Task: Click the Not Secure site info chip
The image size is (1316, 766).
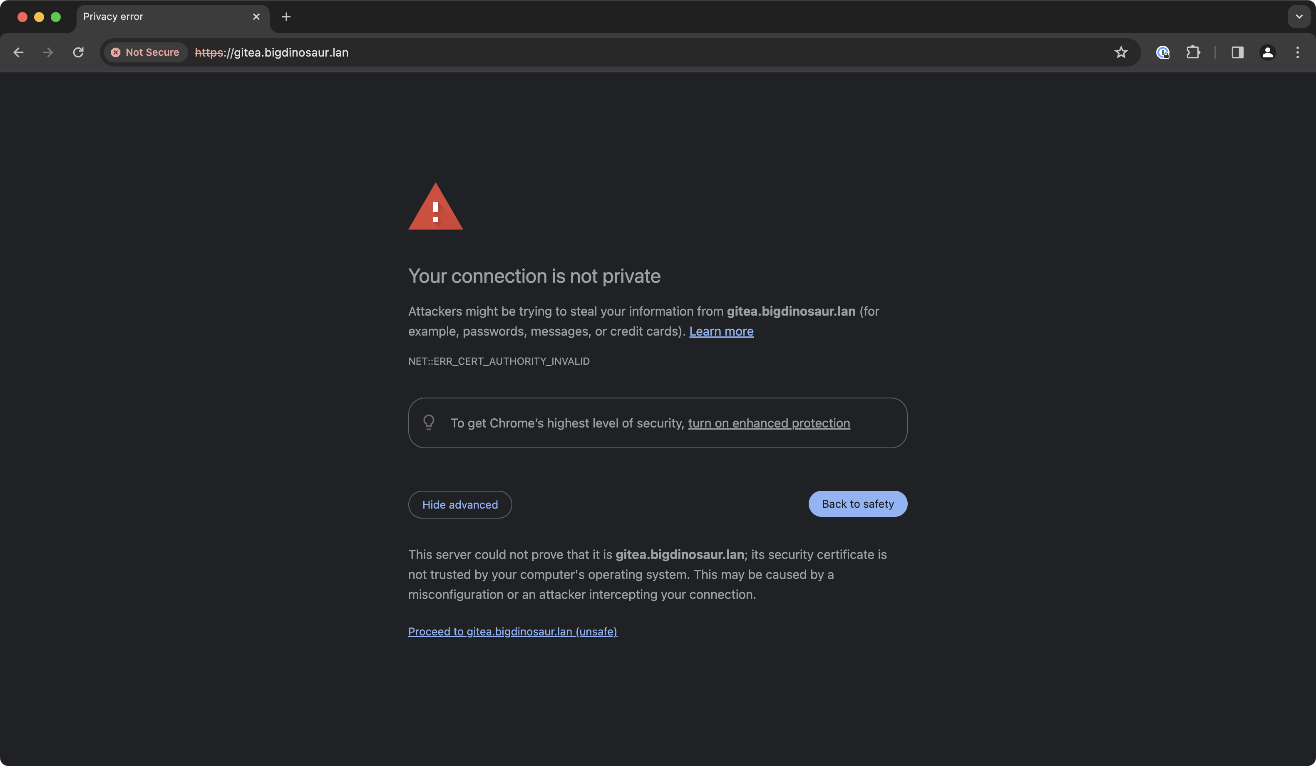Action: (x=146, y=52)
